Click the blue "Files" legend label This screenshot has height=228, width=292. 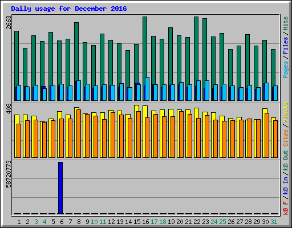(286, 46)
